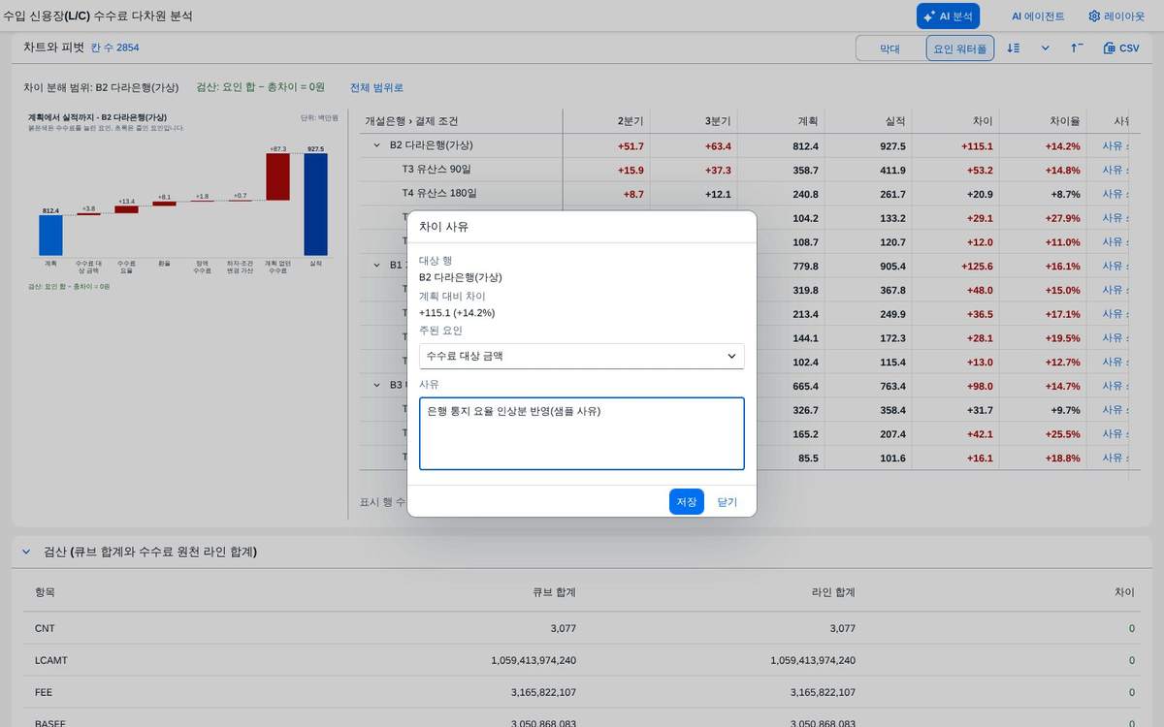This screenshot has height=727, width=1164.
Task: Collapse the B1 bank group row chevron
Action: click(x=377, y=265)
